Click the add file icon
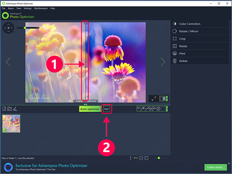The image size is (232, 174). coord(4,109)
